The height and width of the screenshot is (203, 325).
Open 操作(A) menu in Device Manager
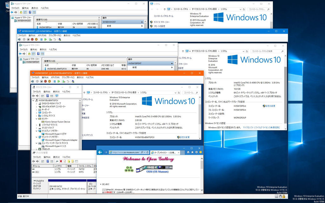point(47,92)
